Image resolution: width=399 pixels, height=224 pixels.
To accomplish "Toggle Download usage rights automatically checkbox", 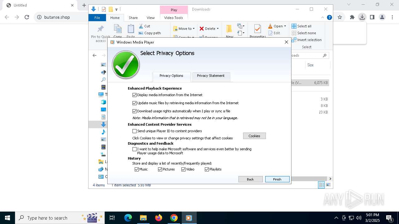I will pos(135,111).
